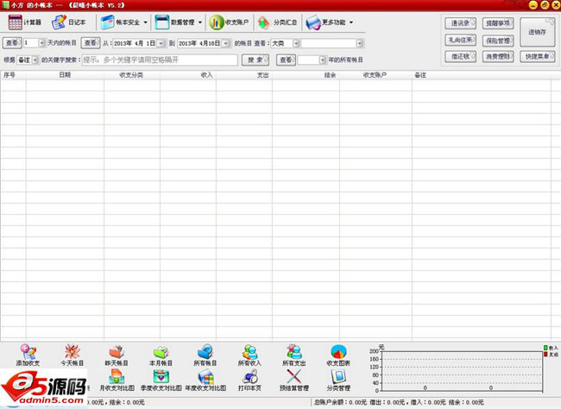
Task: Click 借出：0.00元 in status bar
Action: point(388,403)
